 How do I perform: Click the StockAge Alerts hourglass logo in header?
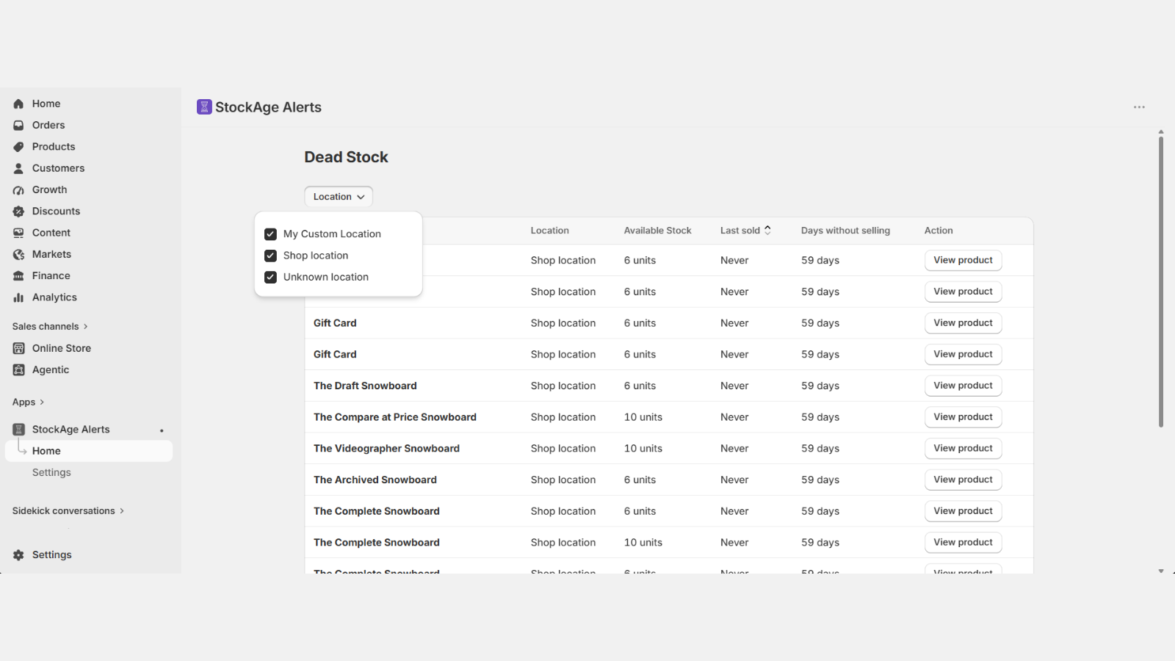pos(204,107)
